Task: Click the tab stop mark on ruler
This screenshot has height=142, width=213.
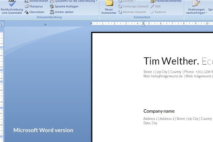Action: (45, 24)
